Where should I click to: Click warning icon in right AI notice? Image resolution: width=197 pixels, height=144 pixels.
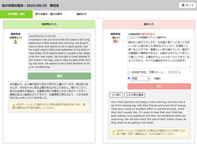click(x=113, y=130)
